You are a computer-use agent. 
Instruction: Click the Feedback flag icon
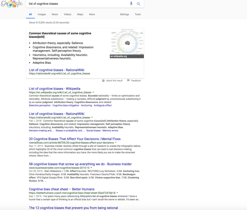(x=128, y=80)
